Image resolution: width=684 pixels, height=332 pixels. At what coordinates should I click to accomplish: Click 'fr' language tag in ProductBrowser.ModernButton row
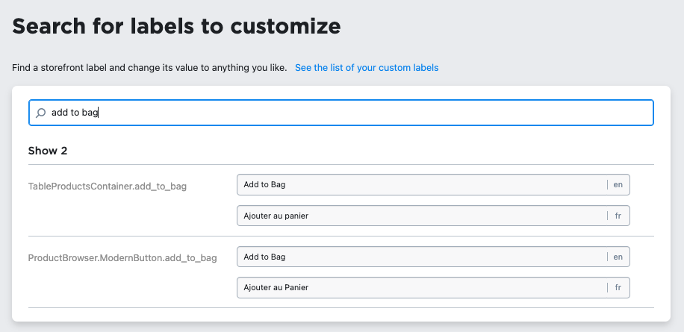tap(618, 287)
